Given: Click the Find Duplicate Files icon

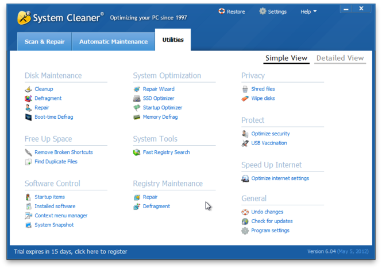Looking at the screenshot, I should [x=28, y=162].
